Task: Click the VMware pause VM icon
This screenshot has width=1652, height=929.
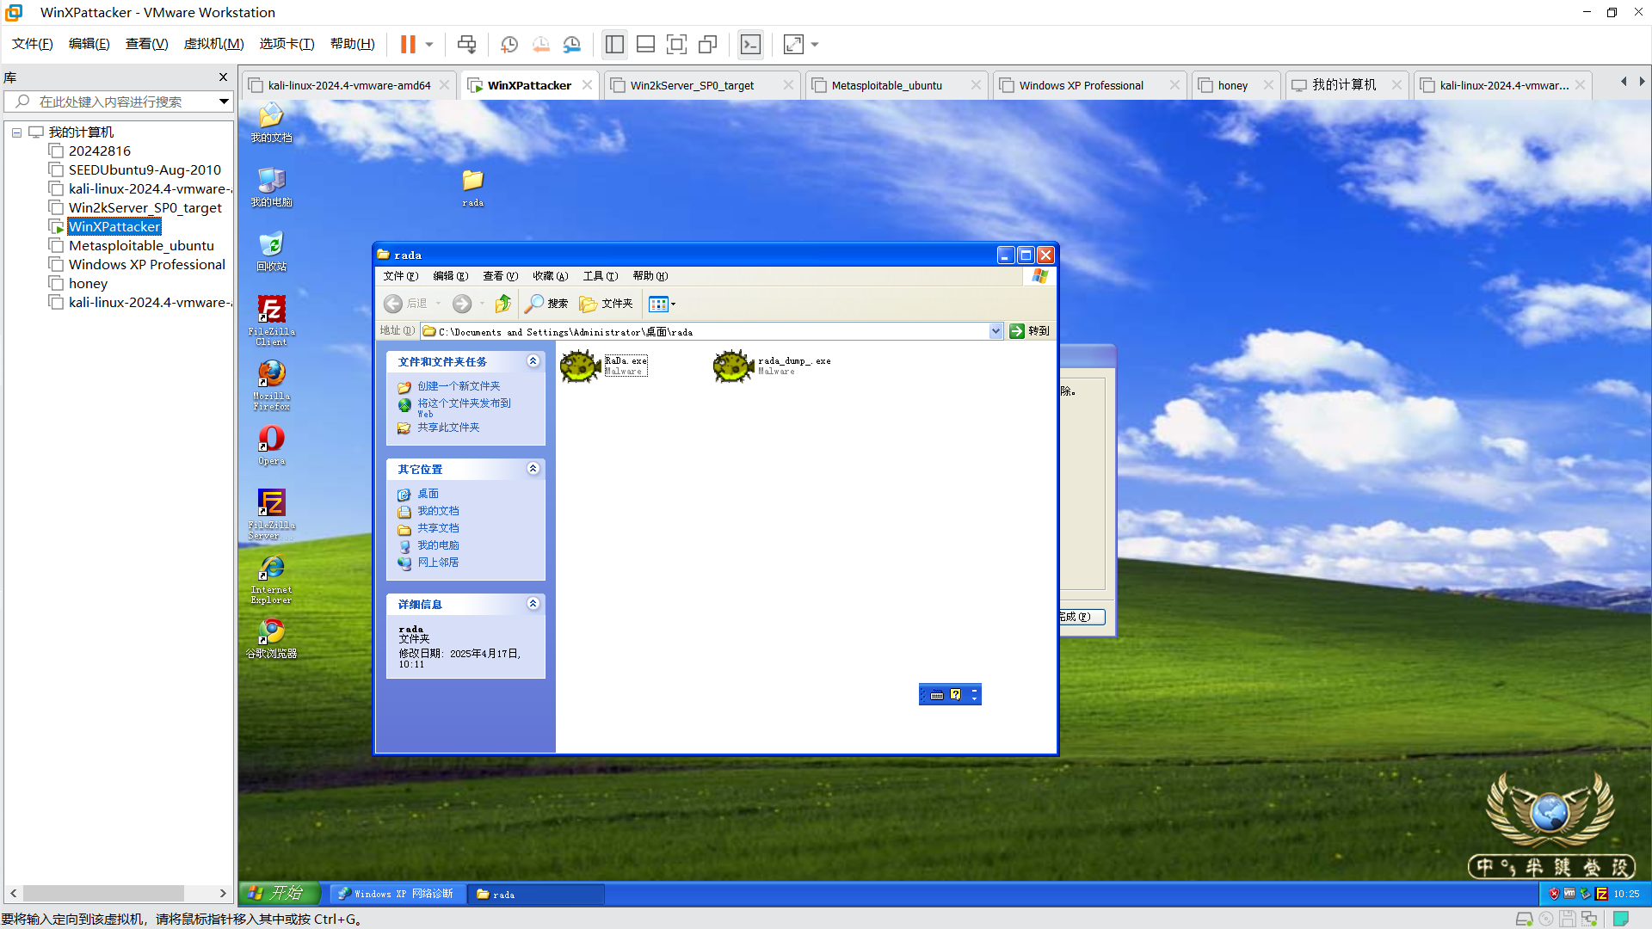Action: [x=408, y=45]
